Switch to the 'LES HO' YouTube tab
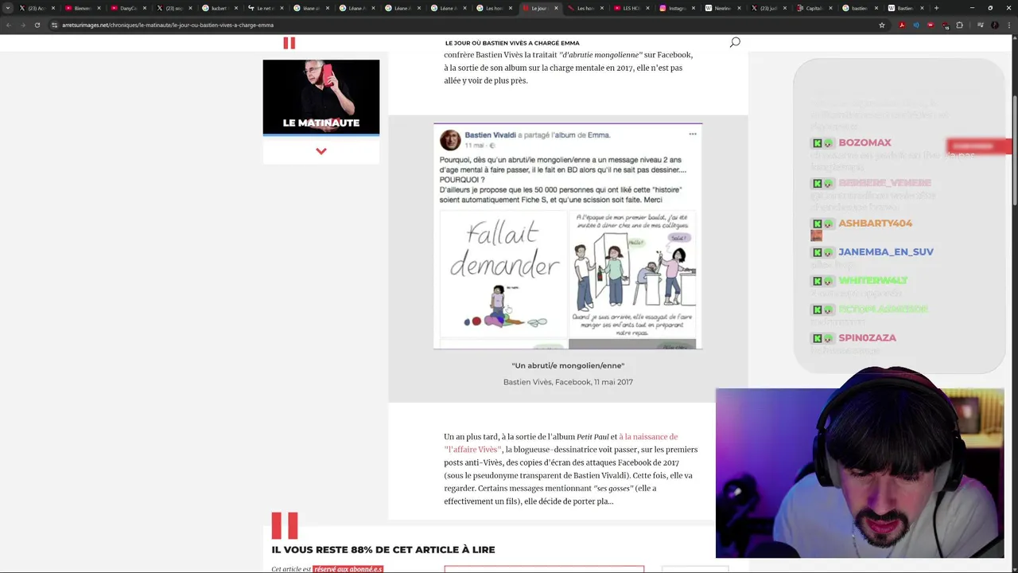1018x573 pixels. click(631, 8)
